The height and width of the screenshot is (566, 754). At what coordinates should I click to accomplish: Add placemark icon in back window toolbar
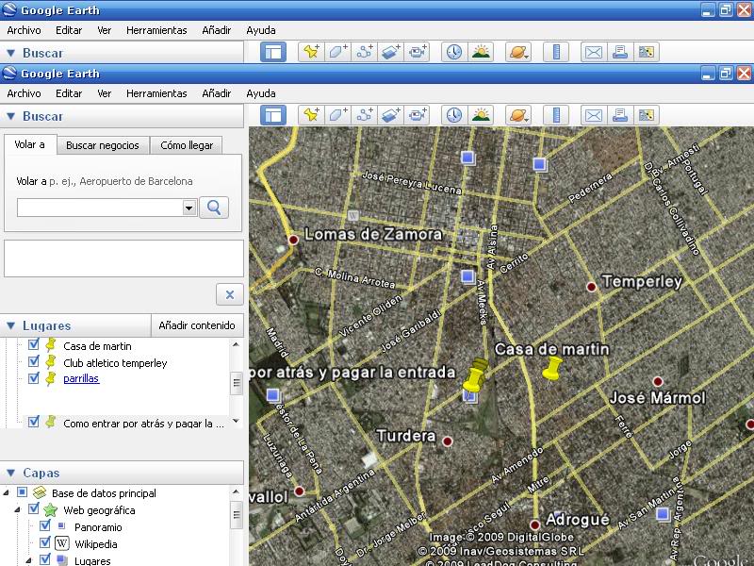(311, 52)
